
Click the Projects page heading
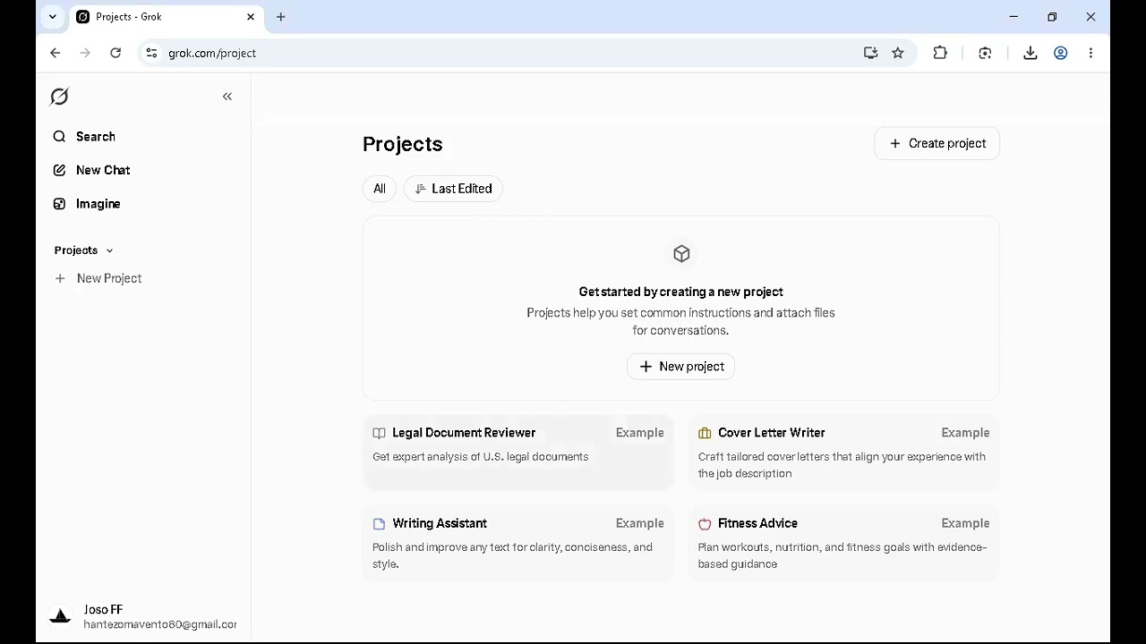click(x=403, y=144)
